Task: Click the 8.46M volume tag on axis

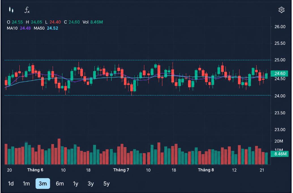Action: pos(279,154)
